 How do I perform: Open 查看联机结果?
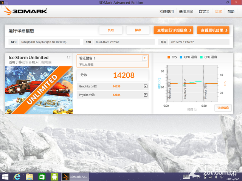pyautogui.click(x=213, y=30)
